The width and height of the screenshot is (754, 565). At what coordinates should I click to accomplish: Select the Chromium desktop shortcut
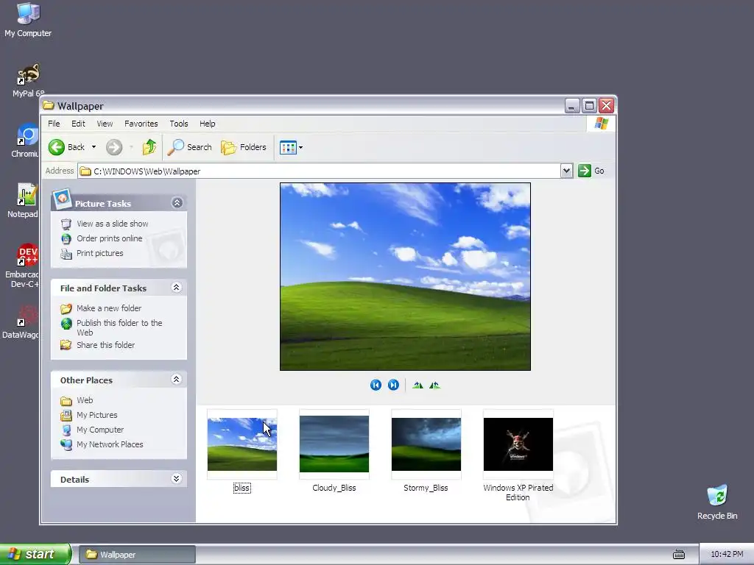pos(27,141)
